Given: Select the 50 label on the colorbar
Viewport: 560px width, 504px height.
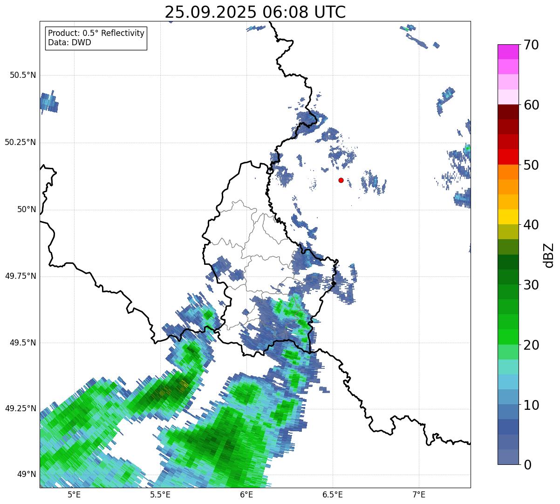Looking at the screenshot, I should (x=531, y=165).
